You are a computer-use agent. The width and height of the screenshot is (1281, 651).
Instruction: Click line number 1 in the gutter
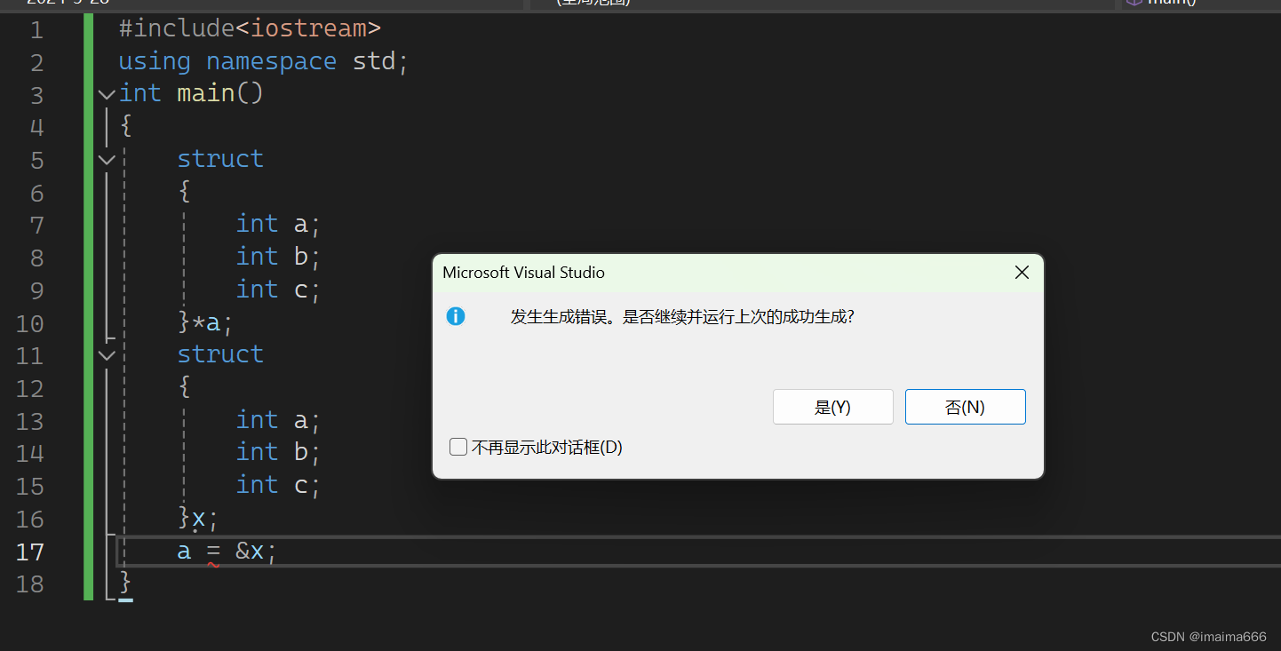click(x=36, y=29)
